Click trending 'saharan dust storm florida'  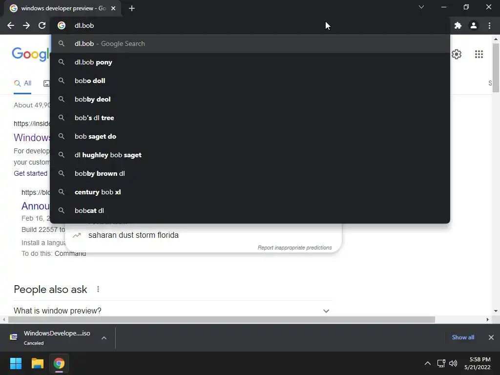click(133, 235)
